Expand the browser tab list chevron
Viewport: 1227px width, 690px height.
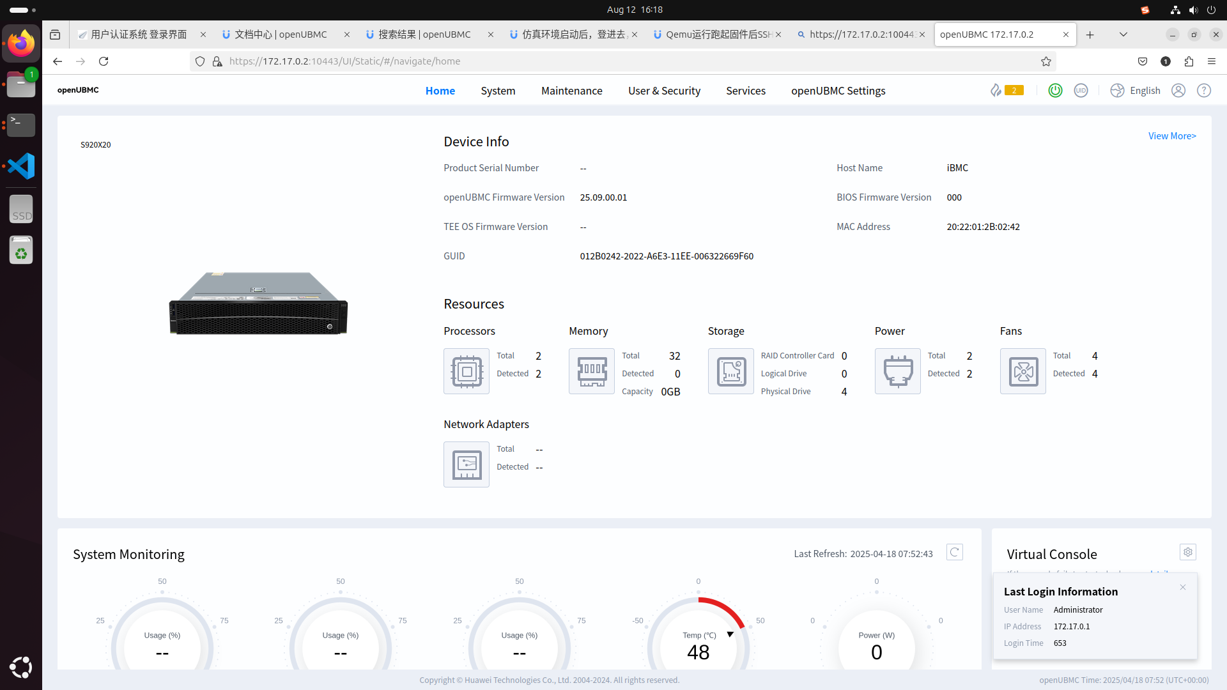pyautogui.click(x=1123, y=34)
